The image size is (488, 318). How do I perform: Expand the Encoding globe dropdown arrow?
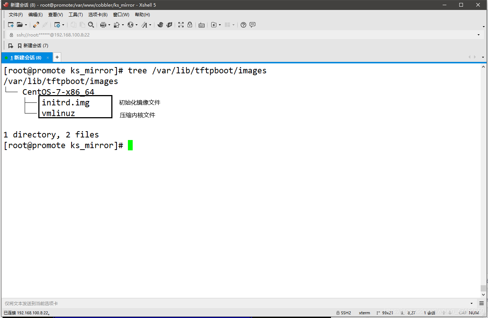coord(137,25)
